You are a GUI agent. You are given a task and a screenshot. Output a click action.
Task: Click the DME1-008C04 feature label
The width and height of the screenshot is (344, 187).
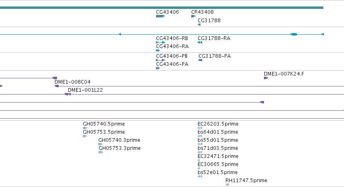(x=72, y=82)
